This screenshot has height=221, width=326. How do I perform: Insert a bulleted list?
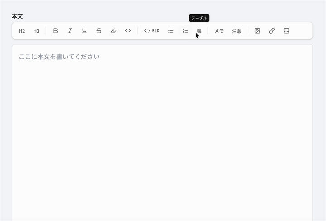click(171, 31)
